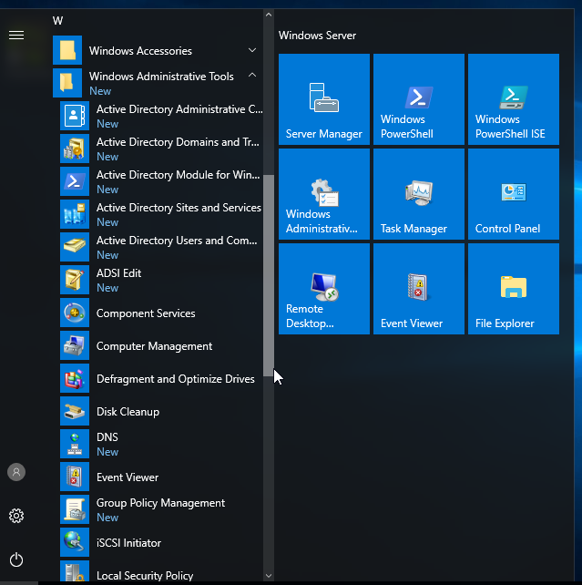Click the Component Services icon

tap(75, 313)
